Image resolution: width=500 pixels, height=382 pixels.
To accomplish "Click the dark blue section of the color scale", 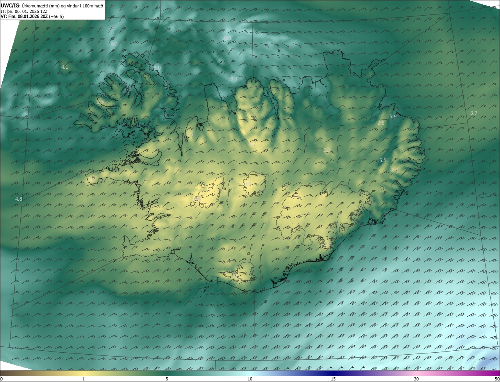I will [333, 373].
